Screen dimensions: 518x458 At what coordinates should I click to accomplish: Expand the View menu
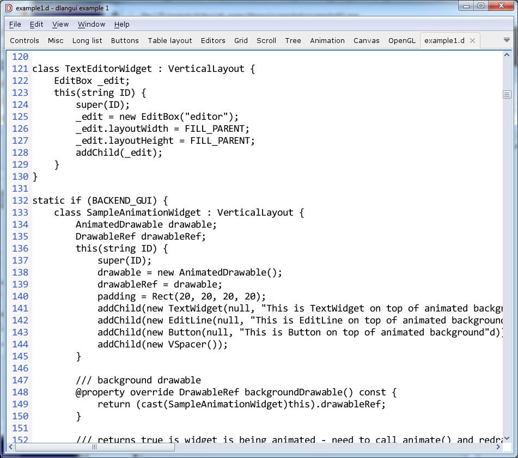(60, 24)
